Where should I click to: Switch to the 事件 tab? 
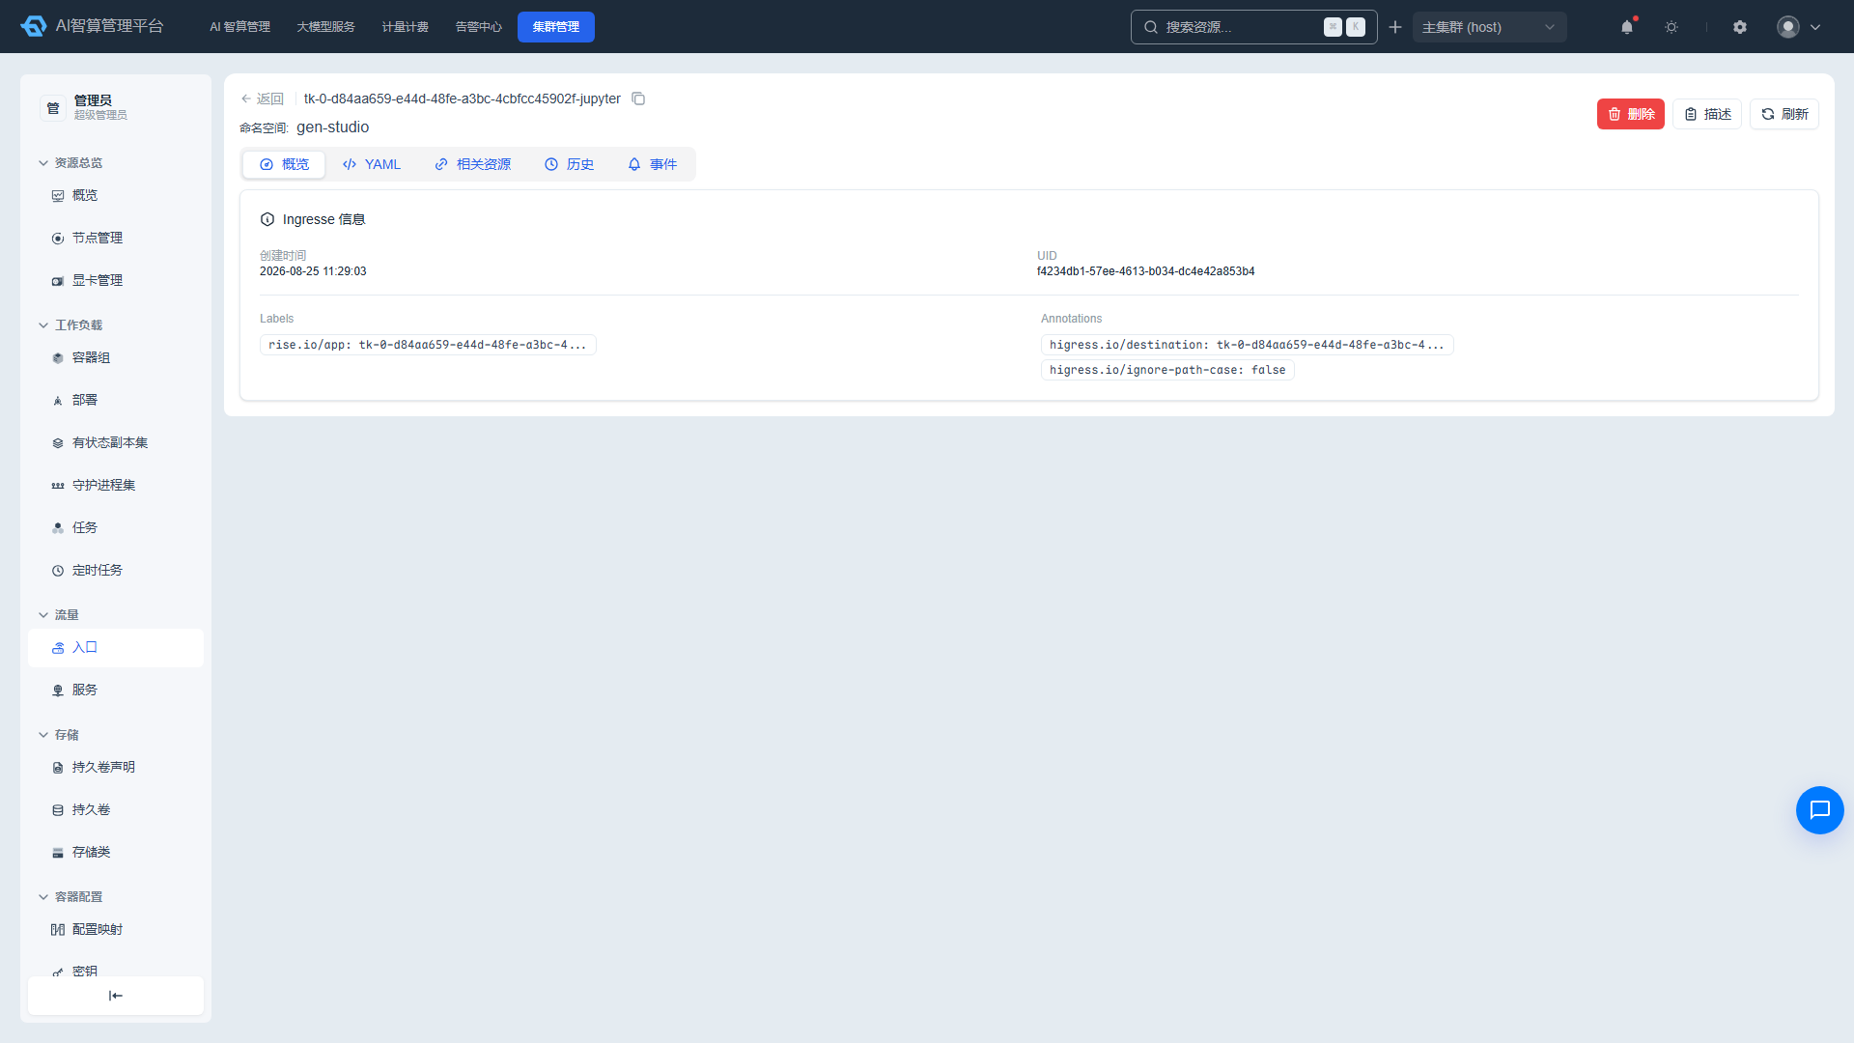pos(652,164)
